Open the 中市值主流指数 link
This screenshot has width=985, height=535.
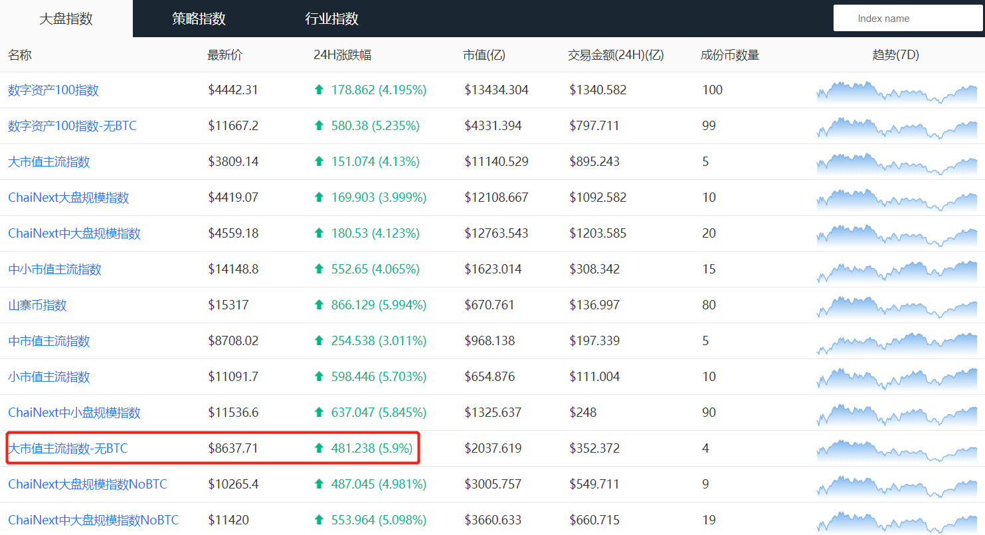49,341
